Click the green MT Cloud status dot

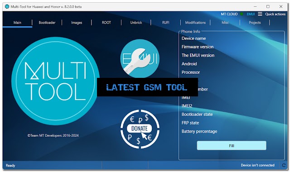tap(242, 14)
